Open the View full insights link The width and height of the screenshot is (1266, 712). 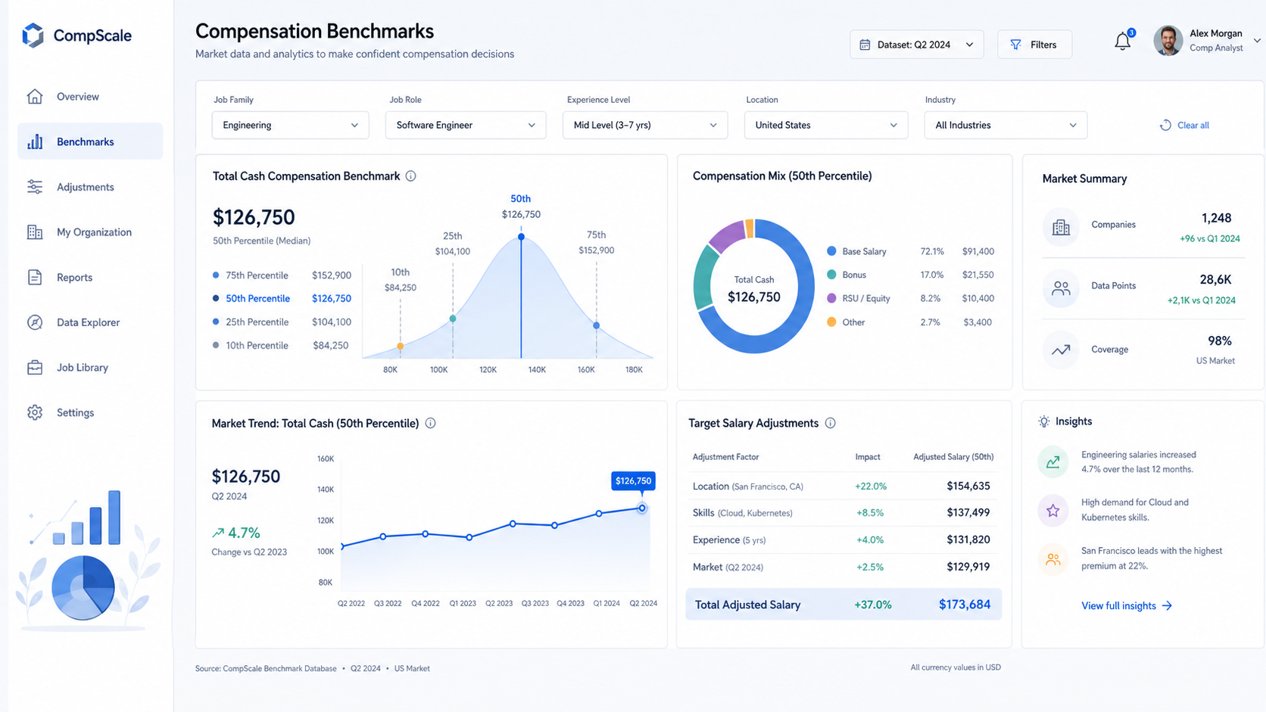tap(1127, 605)
